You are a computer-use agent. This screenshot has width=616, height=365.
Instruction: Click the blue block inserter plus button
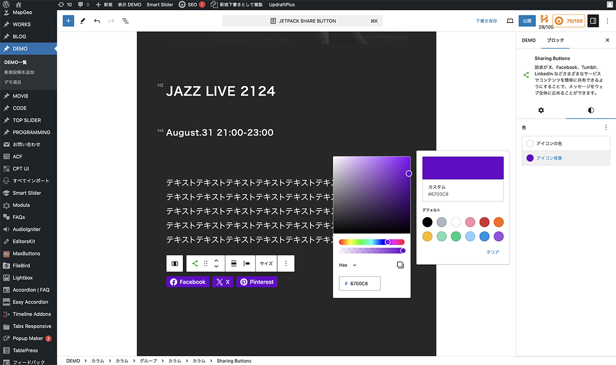tap(69, 21)
